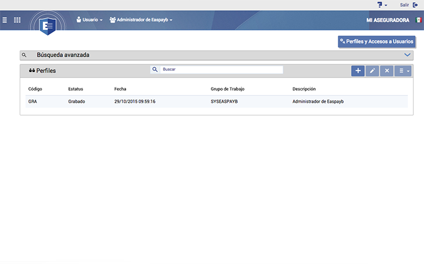Open the list options dropdown button

pyautogui.click(x=403, y=71)
